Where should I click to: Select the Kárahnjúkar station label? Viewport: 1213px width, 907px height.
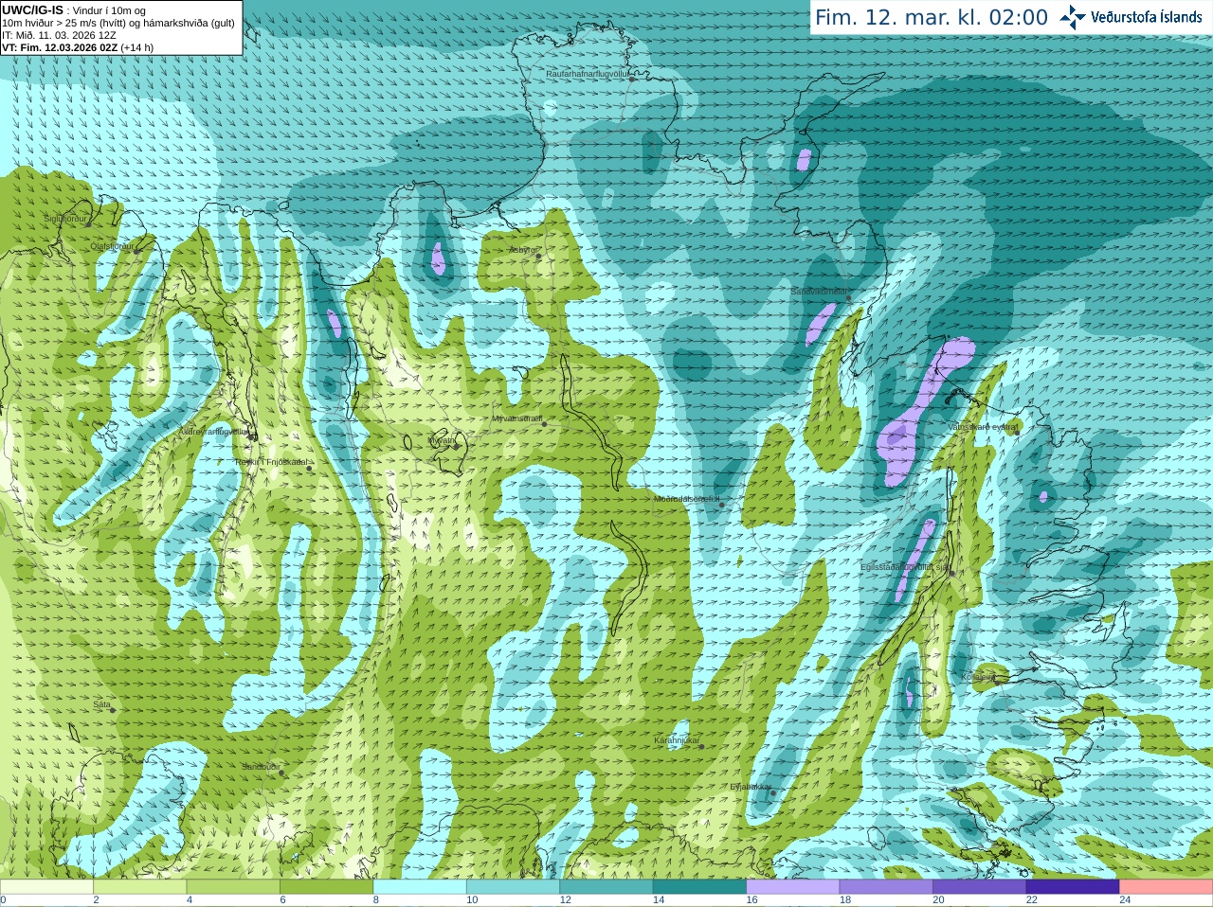[x=677, y=740]
